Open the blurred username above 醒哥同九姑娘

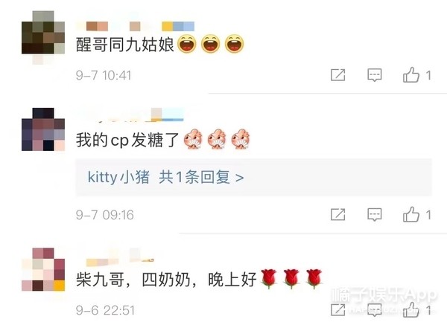135,26
